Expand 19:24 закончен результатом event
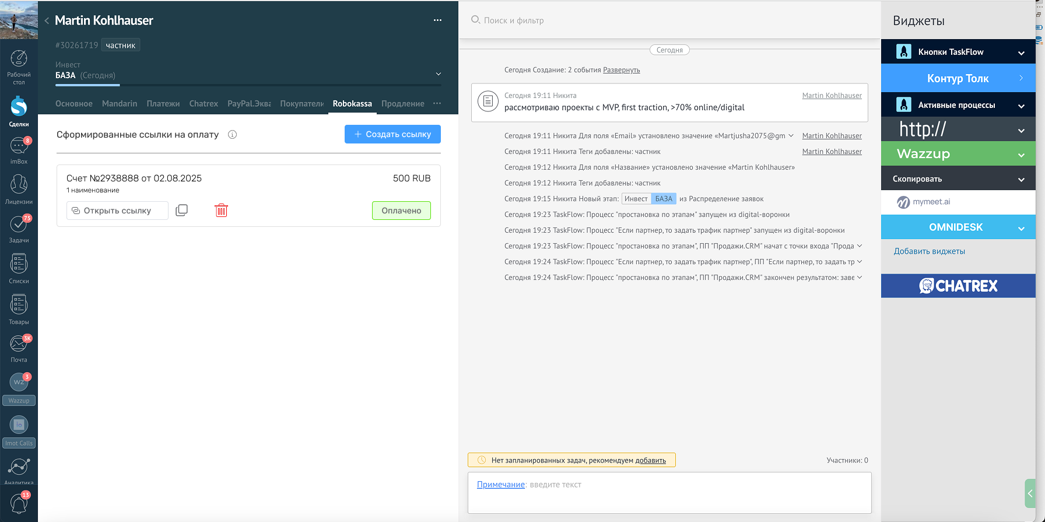This screenshot has height=522, width=1045. (x=860, y=277)
